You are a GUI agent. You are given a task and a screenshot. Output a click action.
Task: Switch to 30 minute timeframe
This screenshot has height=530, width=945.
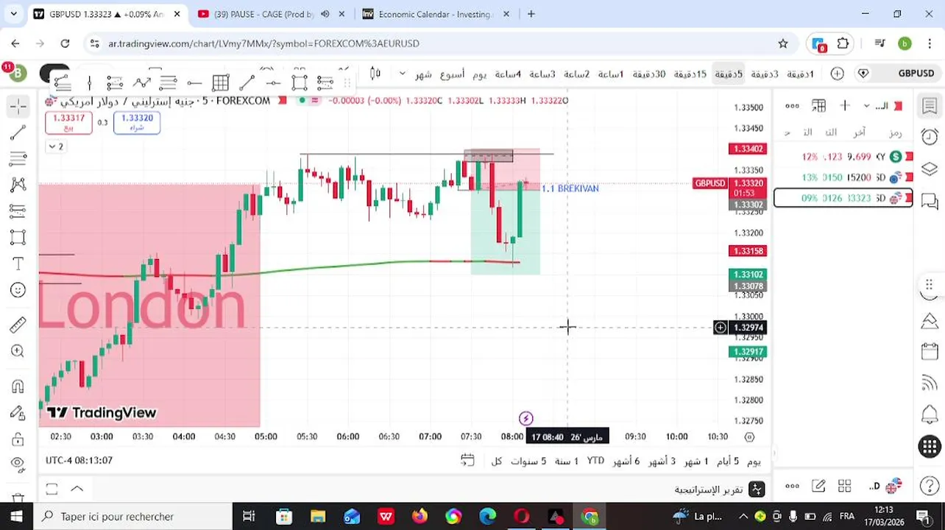pos(649,74)
